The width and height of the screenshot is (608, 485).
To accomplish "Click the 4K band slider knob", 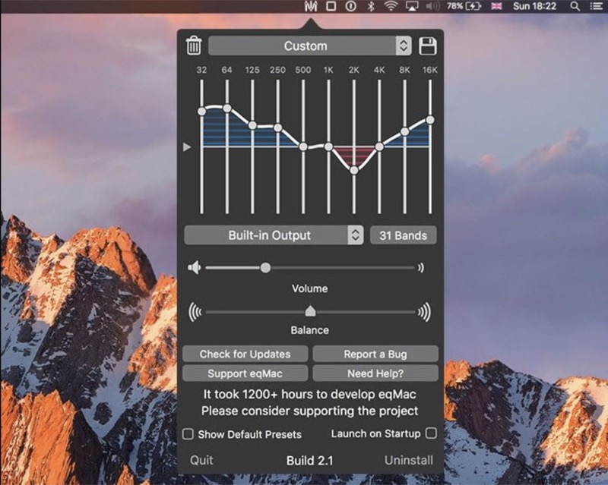I will click(379, 146).
